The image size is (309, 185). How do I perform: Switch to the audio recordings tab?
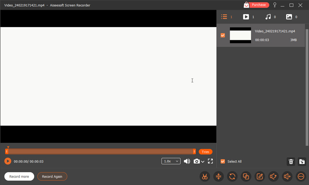pyautogui.click(x=268, y=17)
